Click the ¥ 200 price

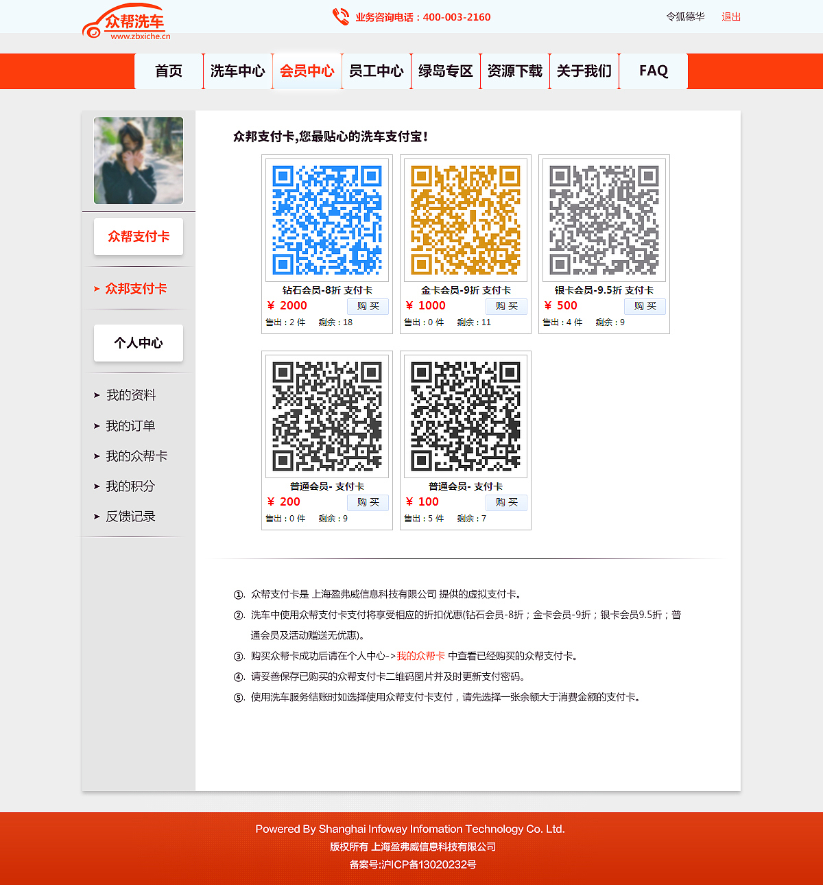click(x=283, y=502)
